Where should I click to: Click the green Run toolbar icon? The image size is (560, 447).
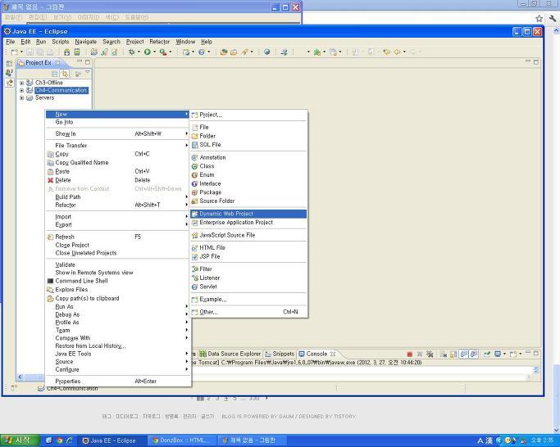[148, 52]
